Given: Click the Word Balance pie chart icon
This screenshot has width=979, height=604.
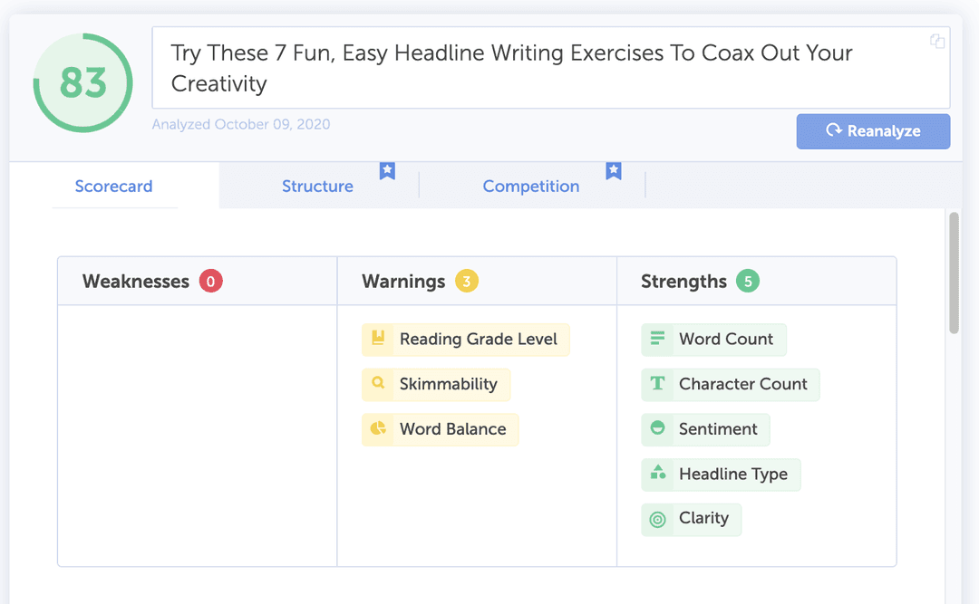Looking at the screenshot, I should coord(379,429).
